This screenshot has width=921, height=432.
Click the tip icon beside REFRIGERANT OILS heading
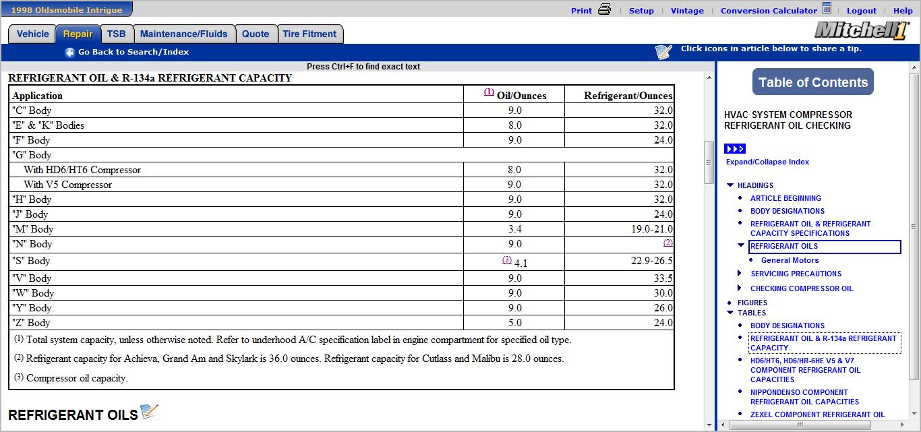(149, 411)
